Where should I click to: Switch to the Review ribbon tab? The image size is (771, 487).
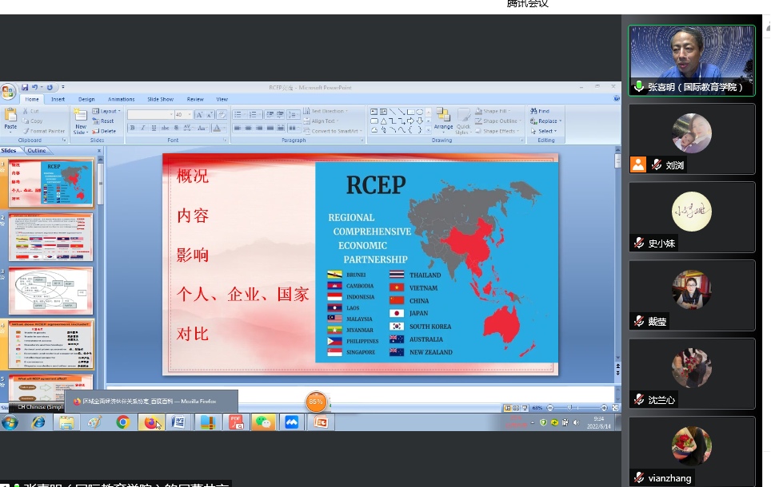point(195,99)
